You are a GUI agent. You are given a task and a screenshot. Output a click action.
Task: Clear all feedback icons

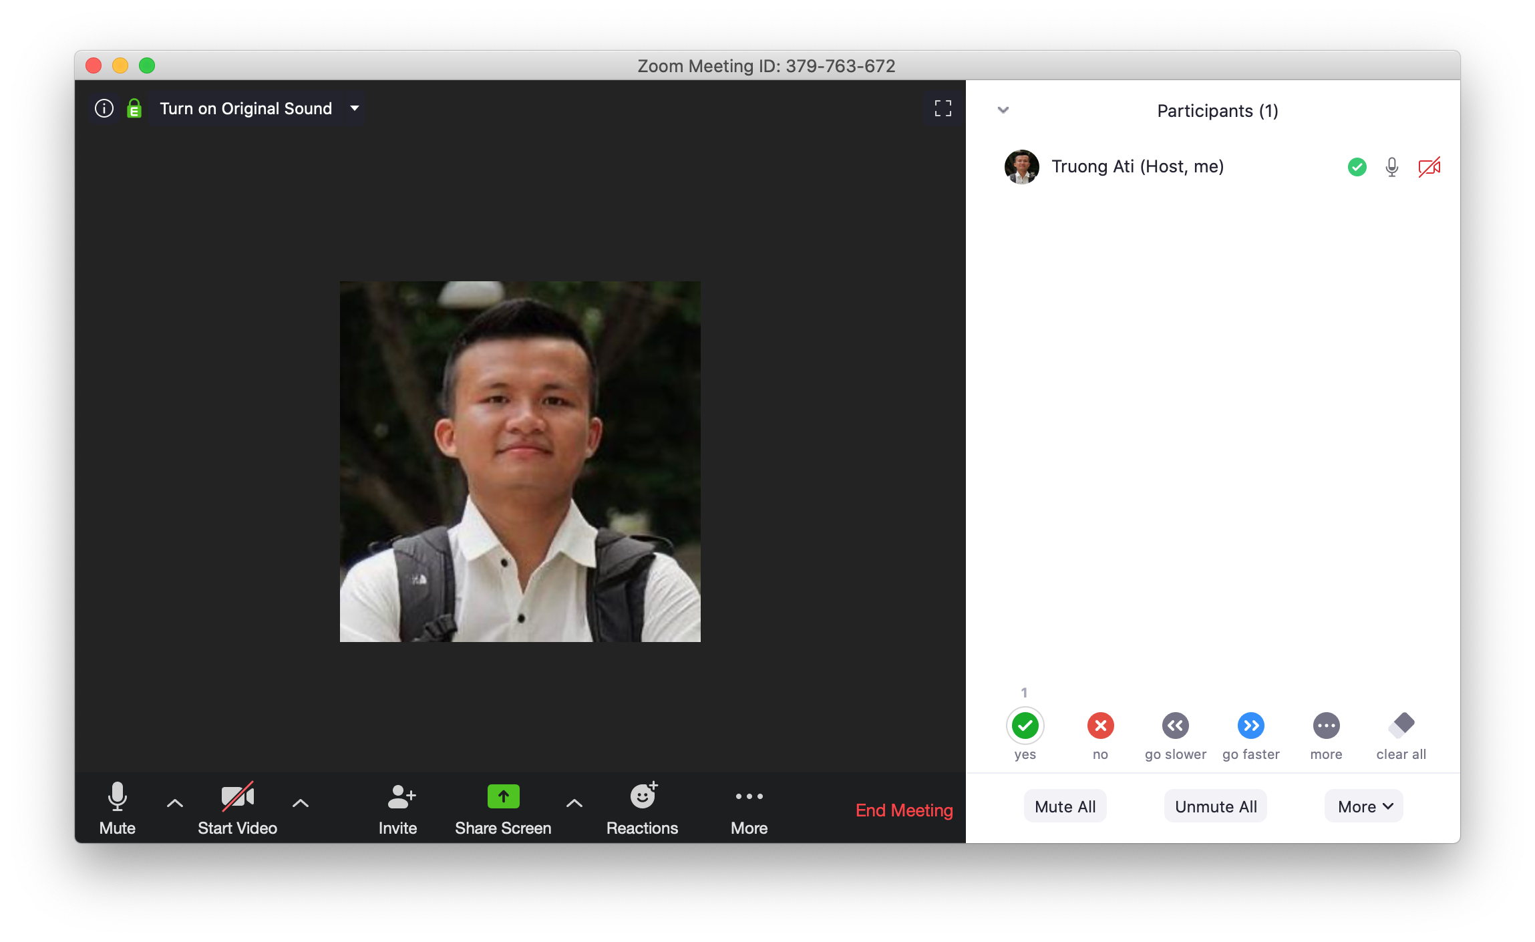coord(1401,725)
